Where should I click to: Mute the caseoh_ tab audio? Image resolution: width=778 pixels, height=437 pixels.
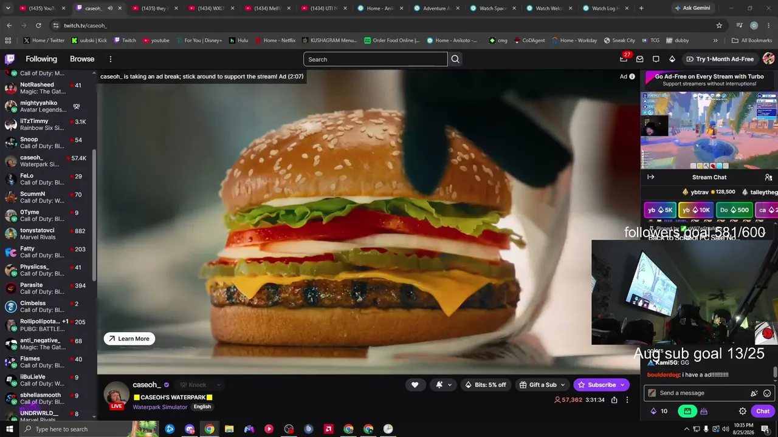(110, 8)
